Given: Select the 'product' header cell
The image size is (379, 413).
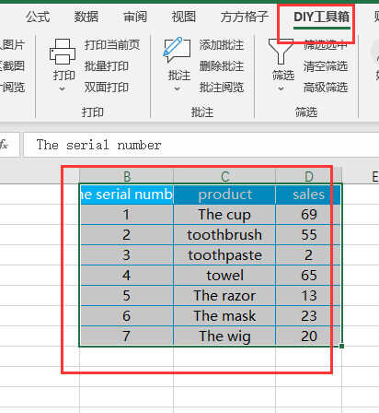Looking at the screenshot, I should (x=224, y=195).
